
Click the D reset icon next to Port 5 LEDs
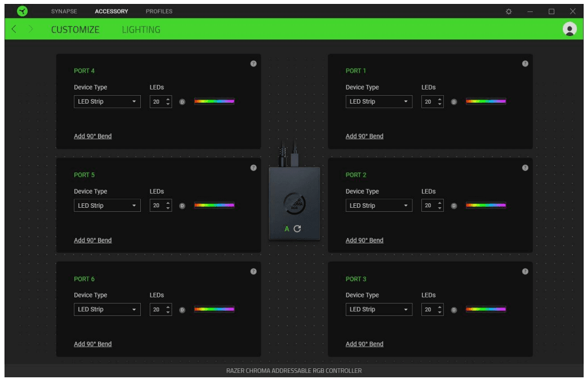coord(183,206)
